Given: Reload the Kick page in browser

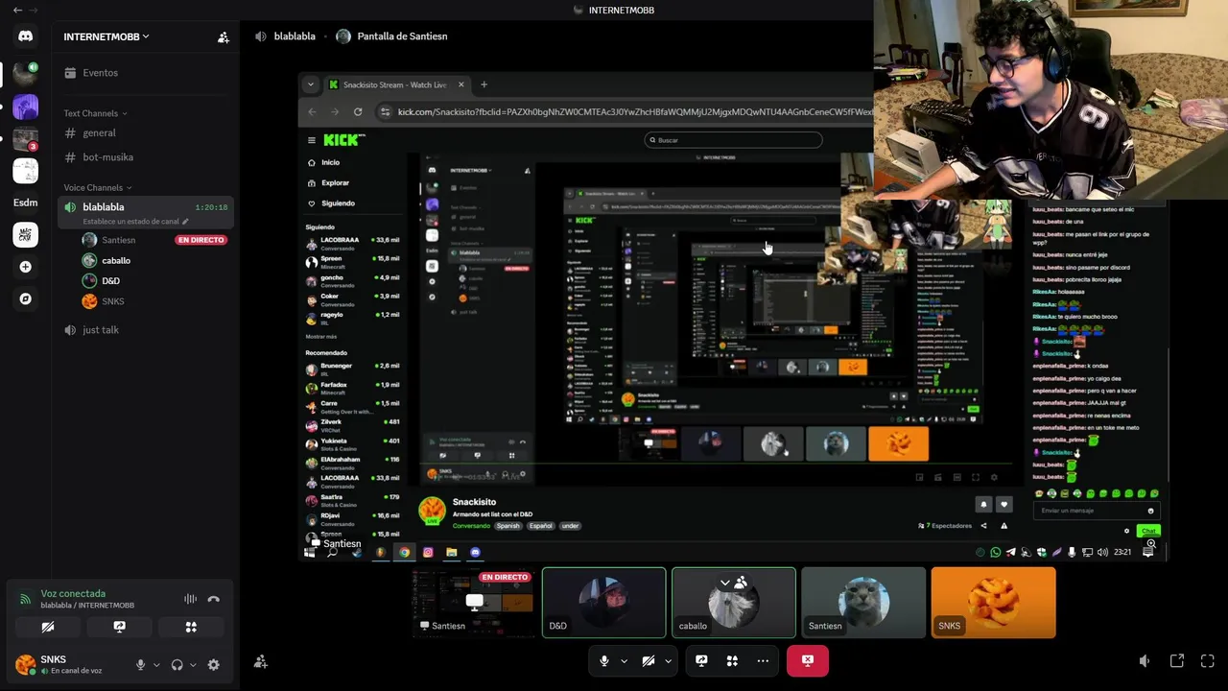Looking at the screenshot, I should pos(358,111).
